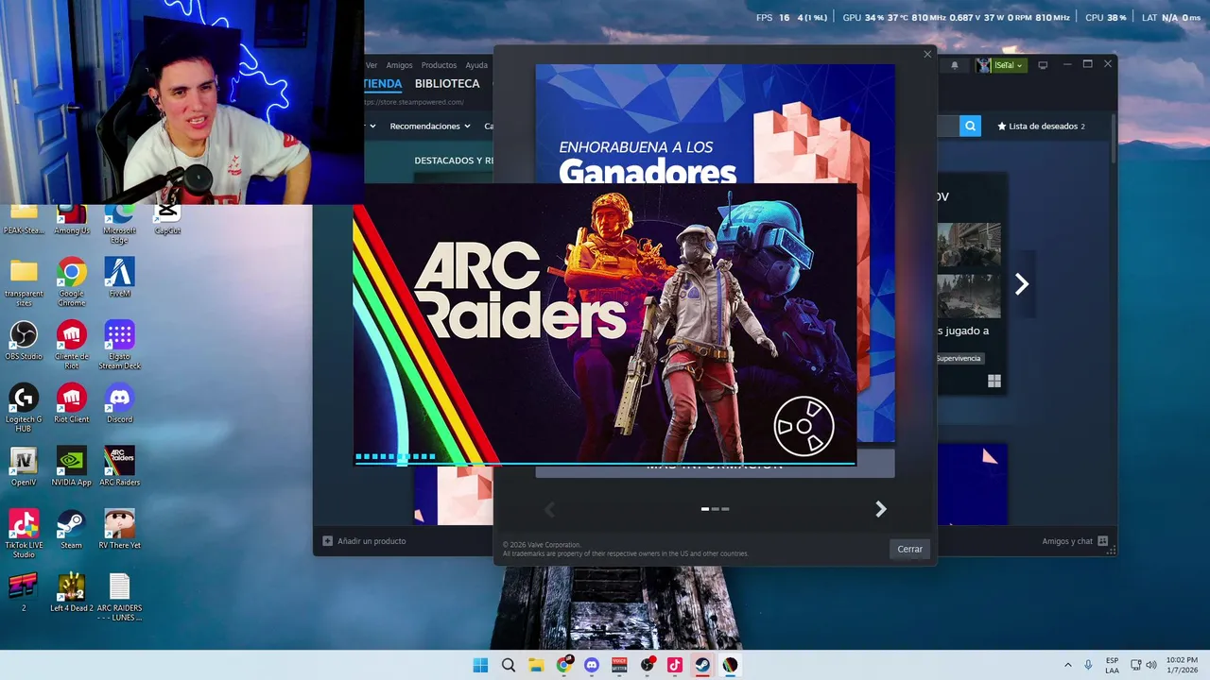Open the clock showing 10:02 PM

point(1182,665)
